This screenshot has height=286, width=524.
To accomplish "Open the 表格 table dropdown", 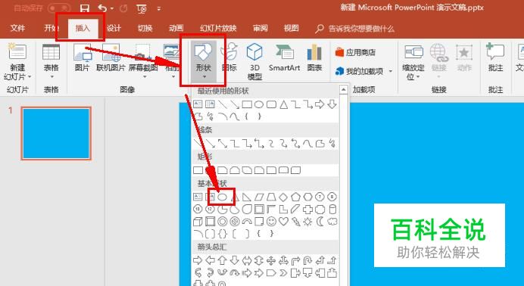I will (51, 61).
